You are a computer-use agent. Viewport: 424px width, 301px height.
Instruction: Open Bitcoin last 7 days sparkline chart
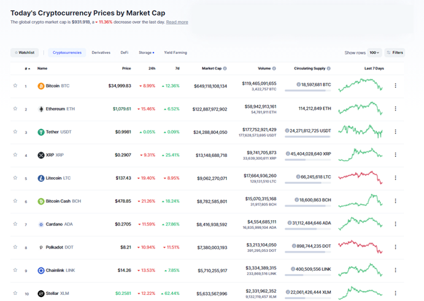coord(361,86)
